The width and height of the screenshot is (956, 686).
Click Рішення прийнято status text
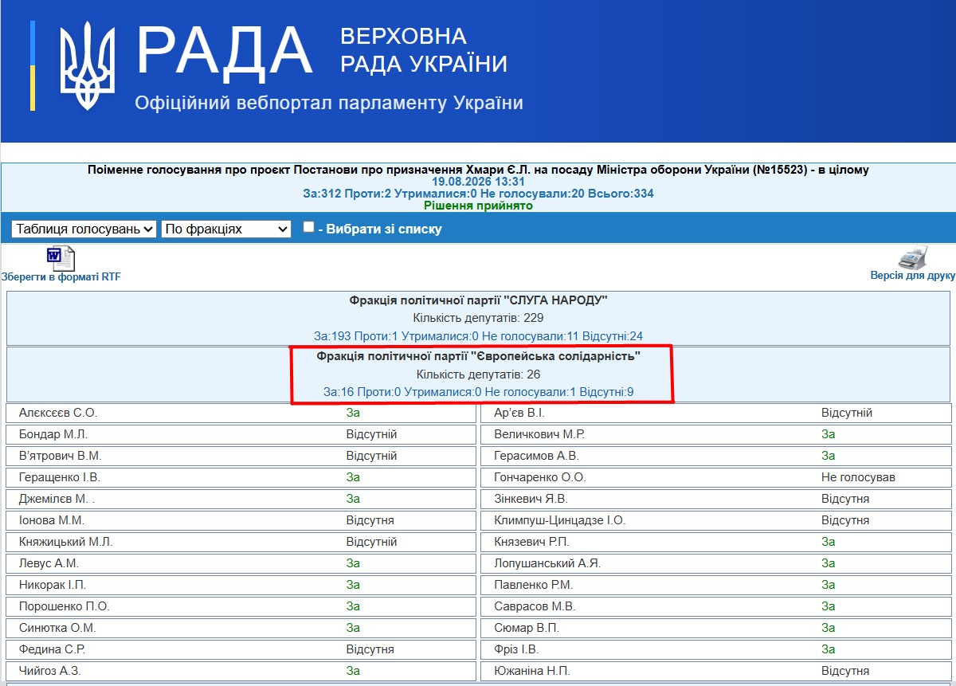pos(478,206)
